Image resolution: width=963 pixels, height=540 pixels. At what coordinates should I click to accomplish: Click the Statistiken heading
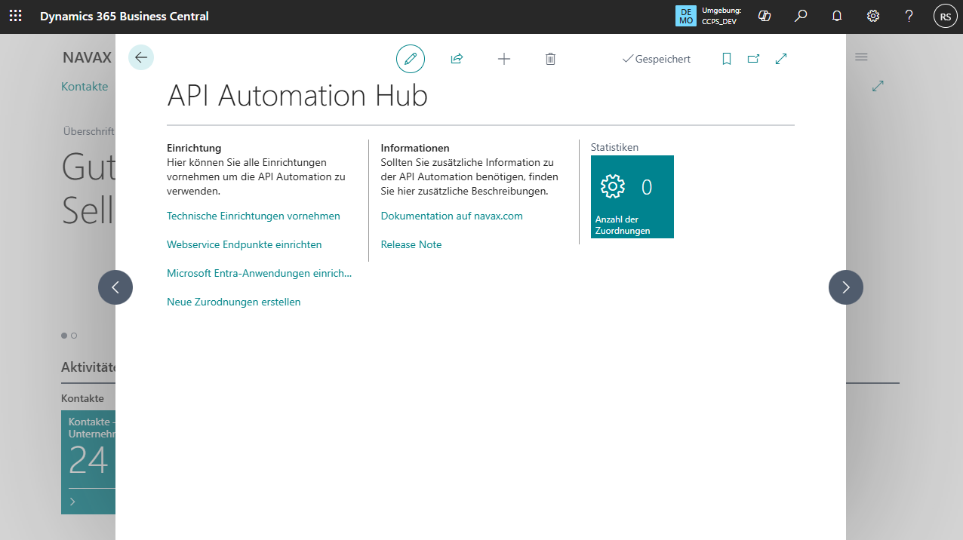614,147
